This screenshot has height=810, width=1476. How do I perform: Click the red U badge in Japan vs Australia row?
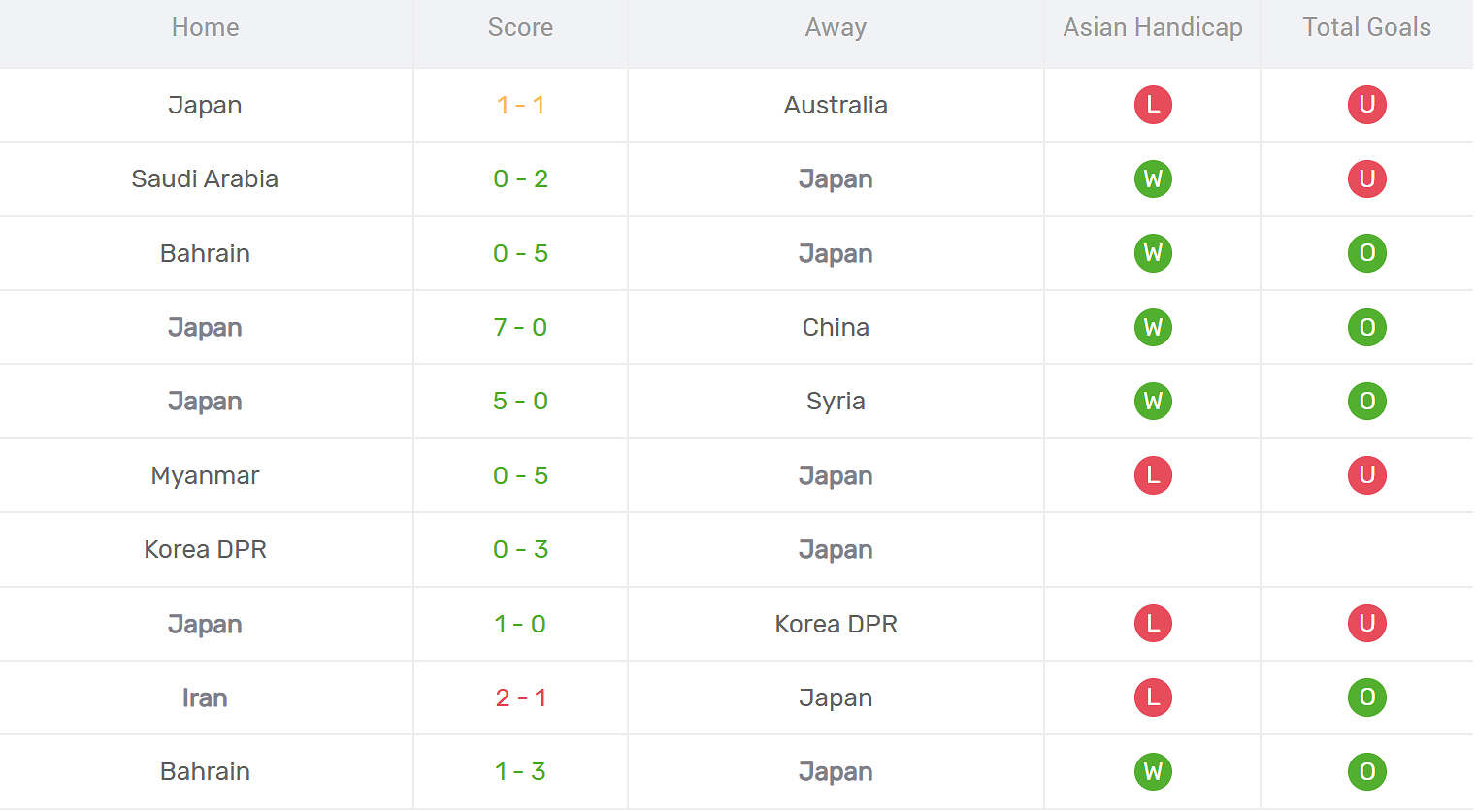(x=1366, y=105)
